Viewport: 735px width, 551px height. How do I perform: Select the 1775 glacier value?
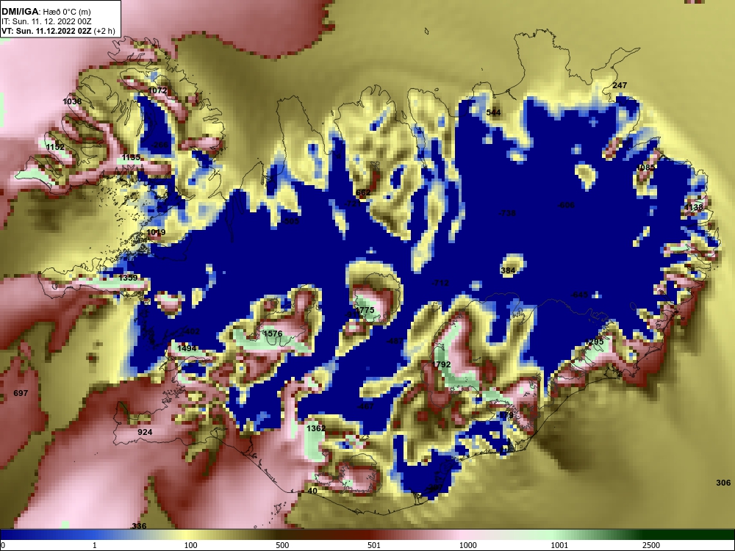point(365,310)
